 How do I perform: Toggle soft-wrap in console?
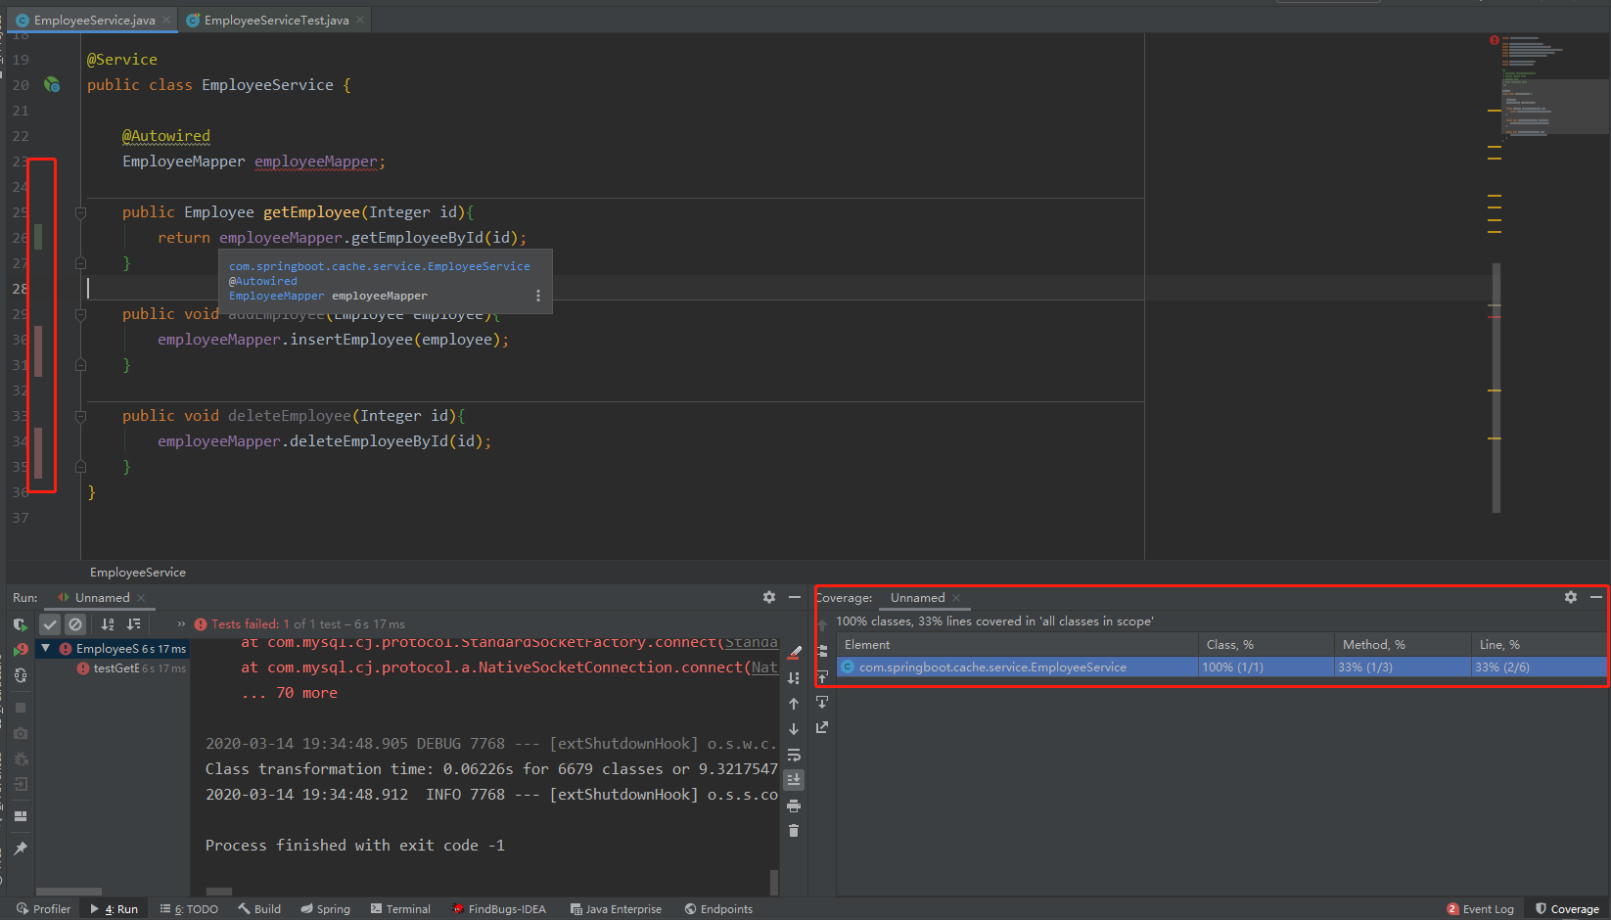point(794,755)
